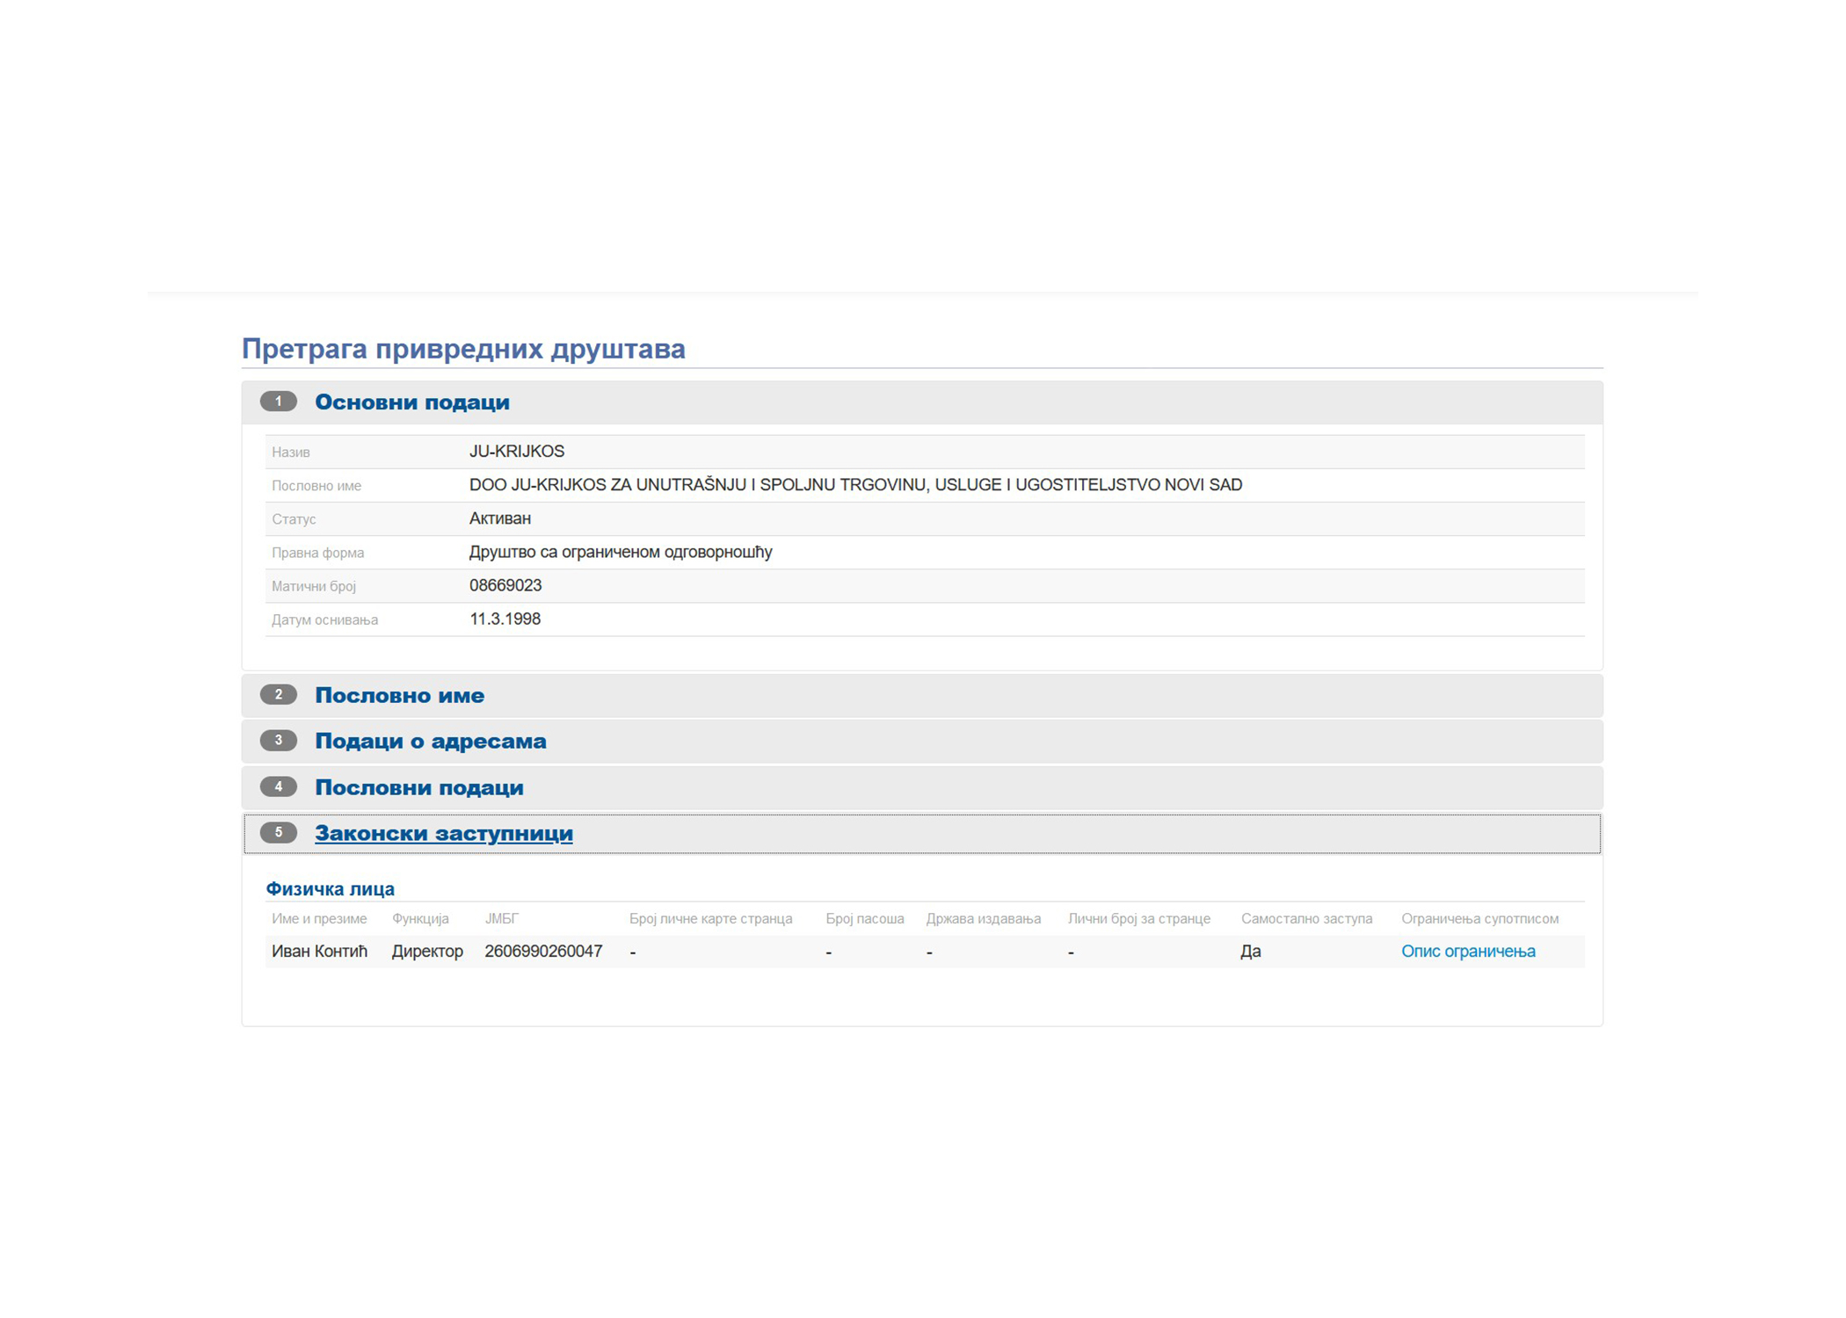1846x1318 pixels.
Task: Click the Ограничења супотписом column header
Action: (1479, 918)
